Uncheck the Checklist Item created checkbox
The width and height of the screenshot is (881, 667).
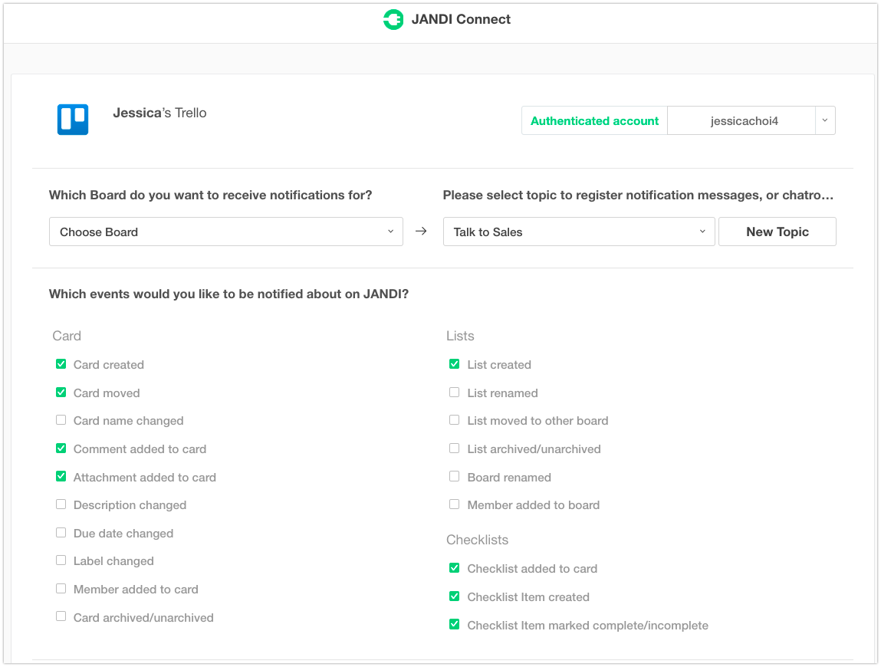click(455, 596)
